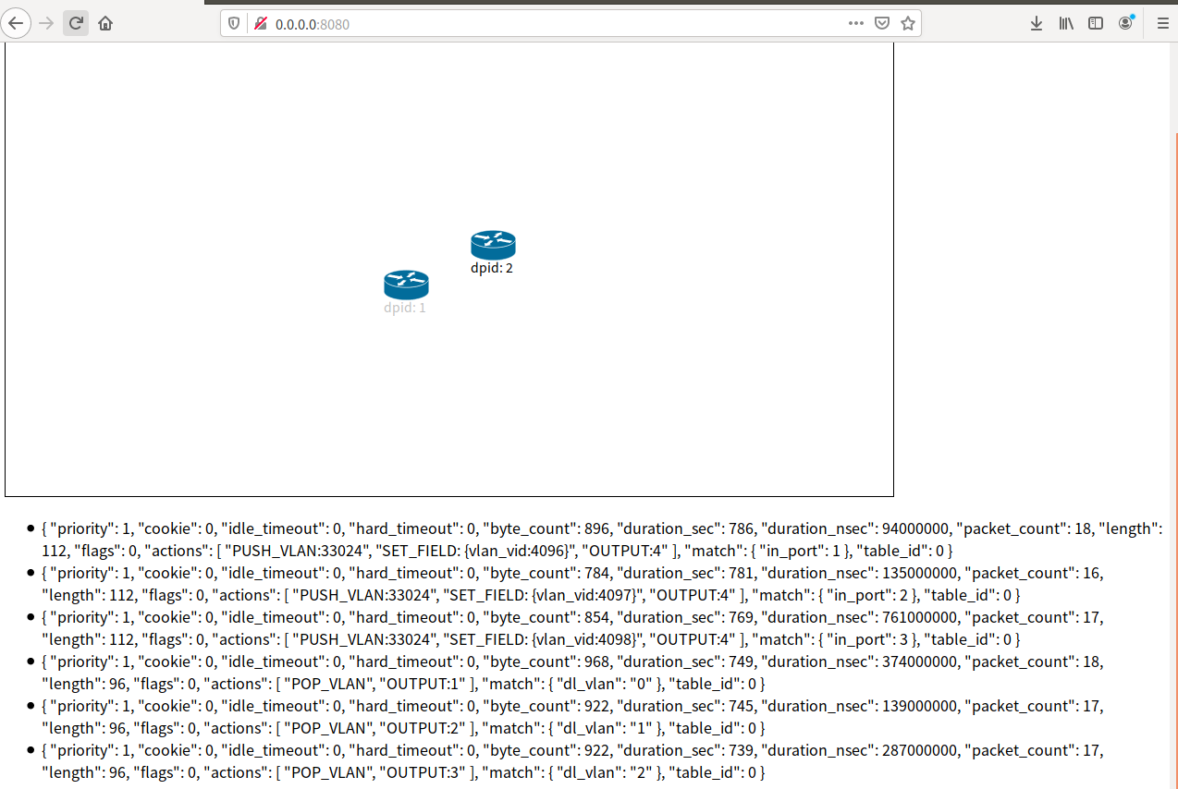The width and height of the screenshot is (1178, 789).
Task: Open the Firefox hamburger menu
Action: 1162,23
